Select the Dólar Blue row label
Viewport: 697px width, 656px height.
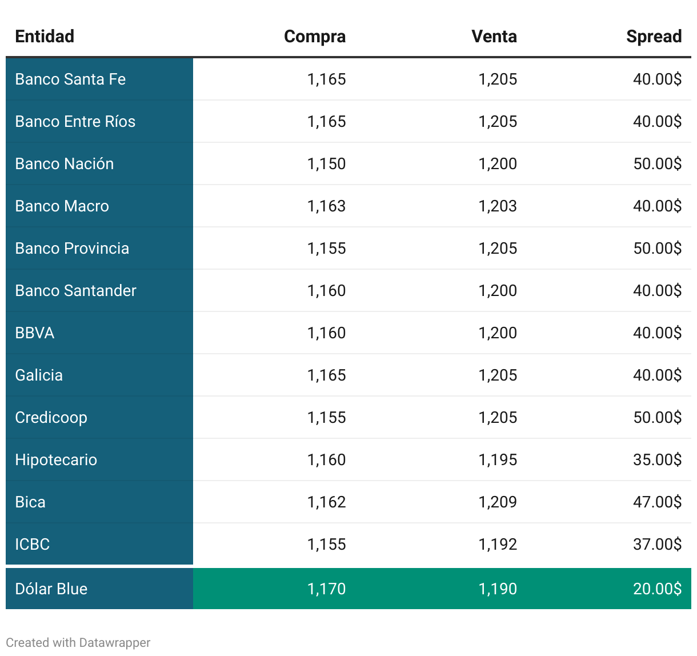tap(51, 589)
